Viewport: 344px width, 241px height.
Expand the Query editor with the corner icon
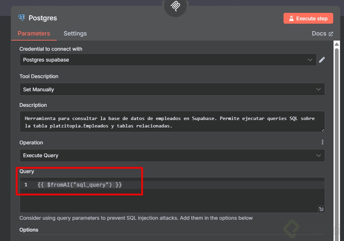pyautogui.click(x=321, y=209)
